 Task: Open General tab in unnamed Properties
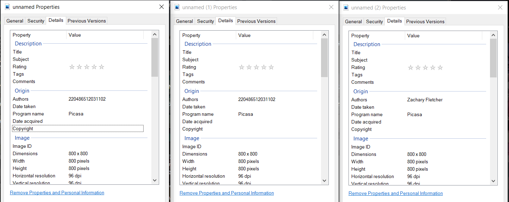(x=15, y=21)
